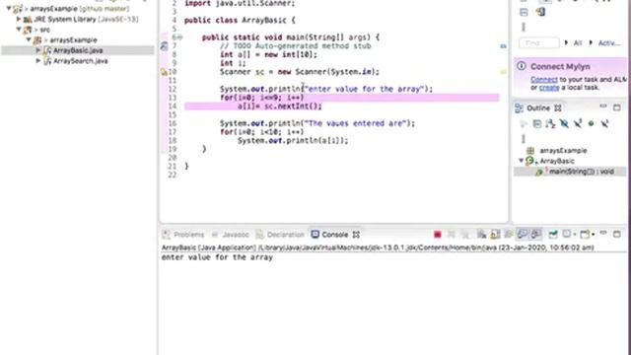Select JRE System Library entry
The image size is (631, 355).
coord(86,20)
